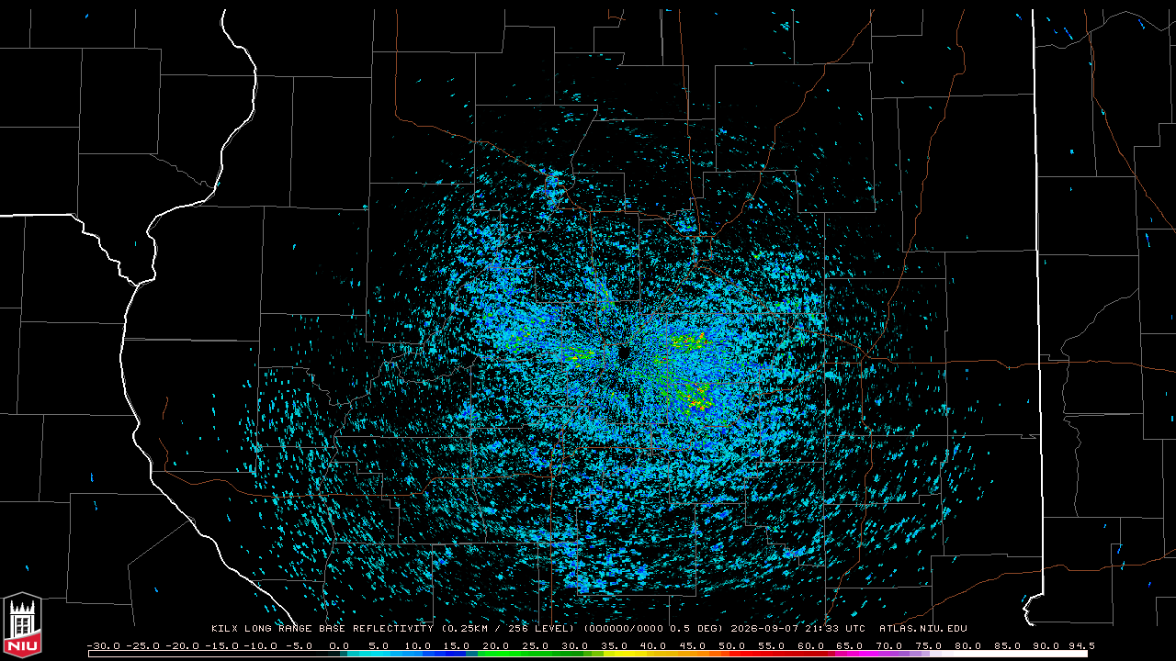Click the KILX Long Range Base Reflectivity title
Viewport: 1176px width, 661px height.
click(x=322, y=629)
